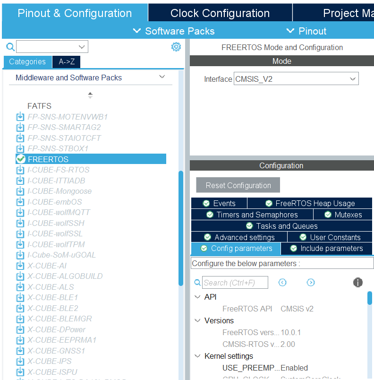Click the sort arrow above FATFS

pos(90,95)
